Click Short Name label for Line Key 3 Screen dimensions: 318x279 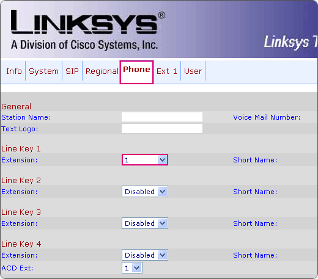tap(255, 223)
